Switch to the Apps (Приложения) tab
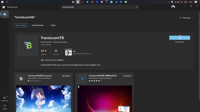This screenshot has height=112, width=200. point(37,25)
